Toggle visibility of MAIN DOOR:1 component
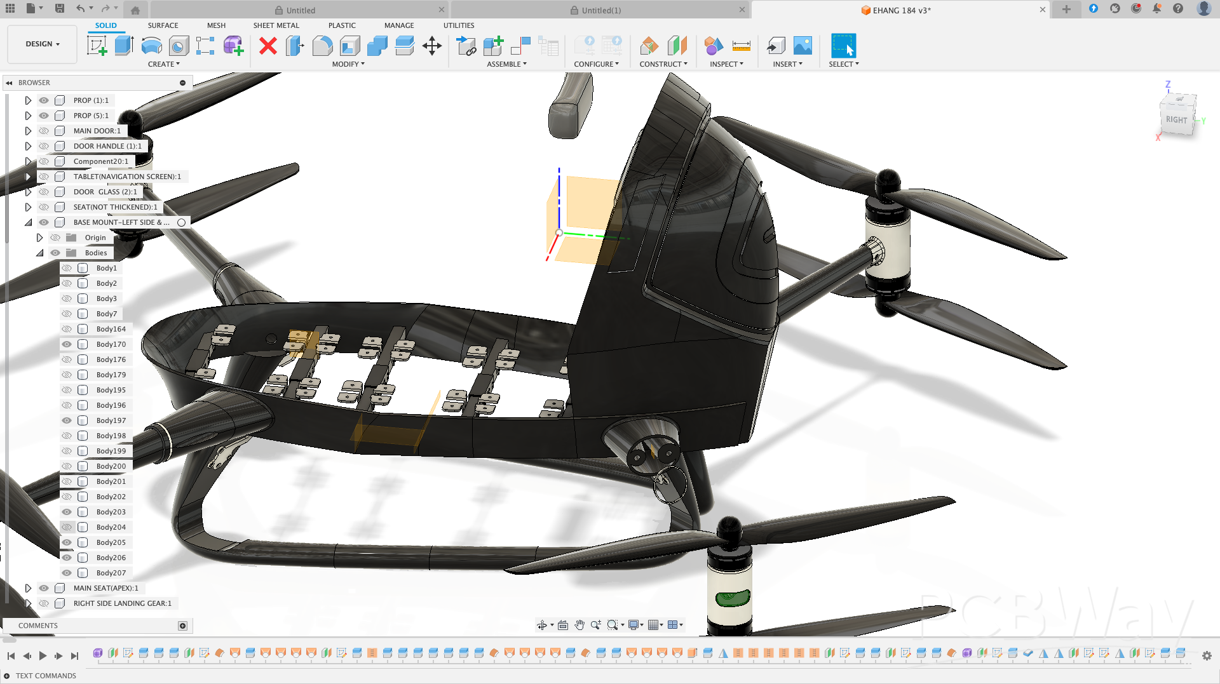The image size is (1220, 684). click(x=44, y=131)
